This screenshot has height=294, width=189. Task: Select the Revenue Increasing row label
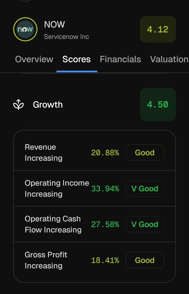tap(43, 153)
